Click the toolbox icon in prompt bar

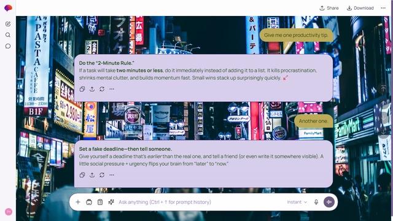[89, 202]
